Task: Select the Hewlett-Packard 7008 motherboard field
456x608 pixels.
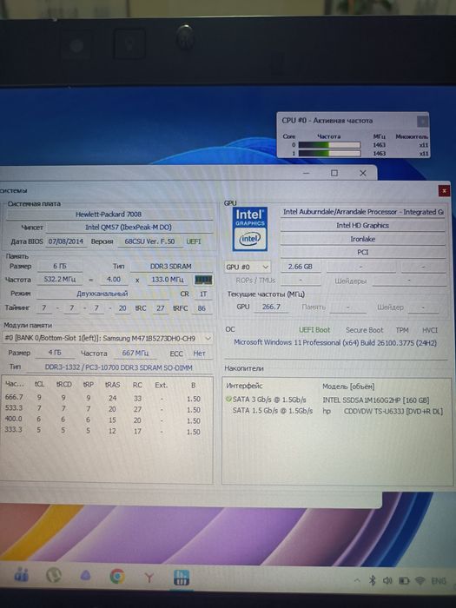Action: click(109, 214)
